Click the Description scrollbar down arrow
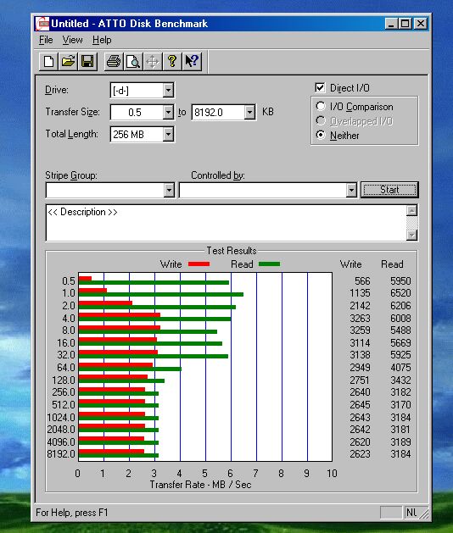Screen dimensions: 453x533 [411, 235]
